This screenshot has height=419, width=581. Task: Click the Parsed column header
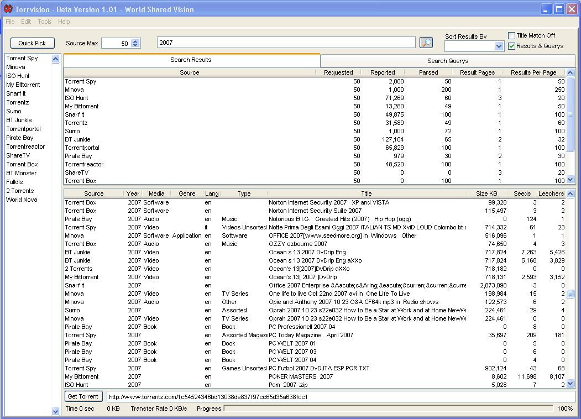point(428,72)
